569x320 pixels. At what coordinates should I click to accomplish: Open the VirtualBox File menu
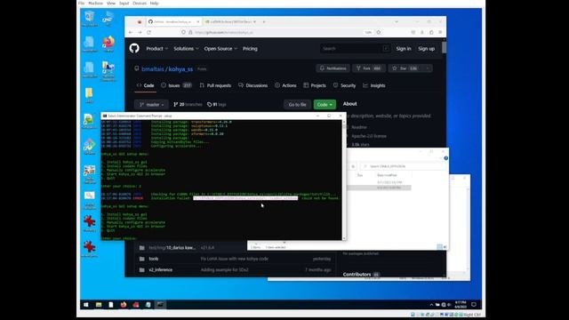81,4
